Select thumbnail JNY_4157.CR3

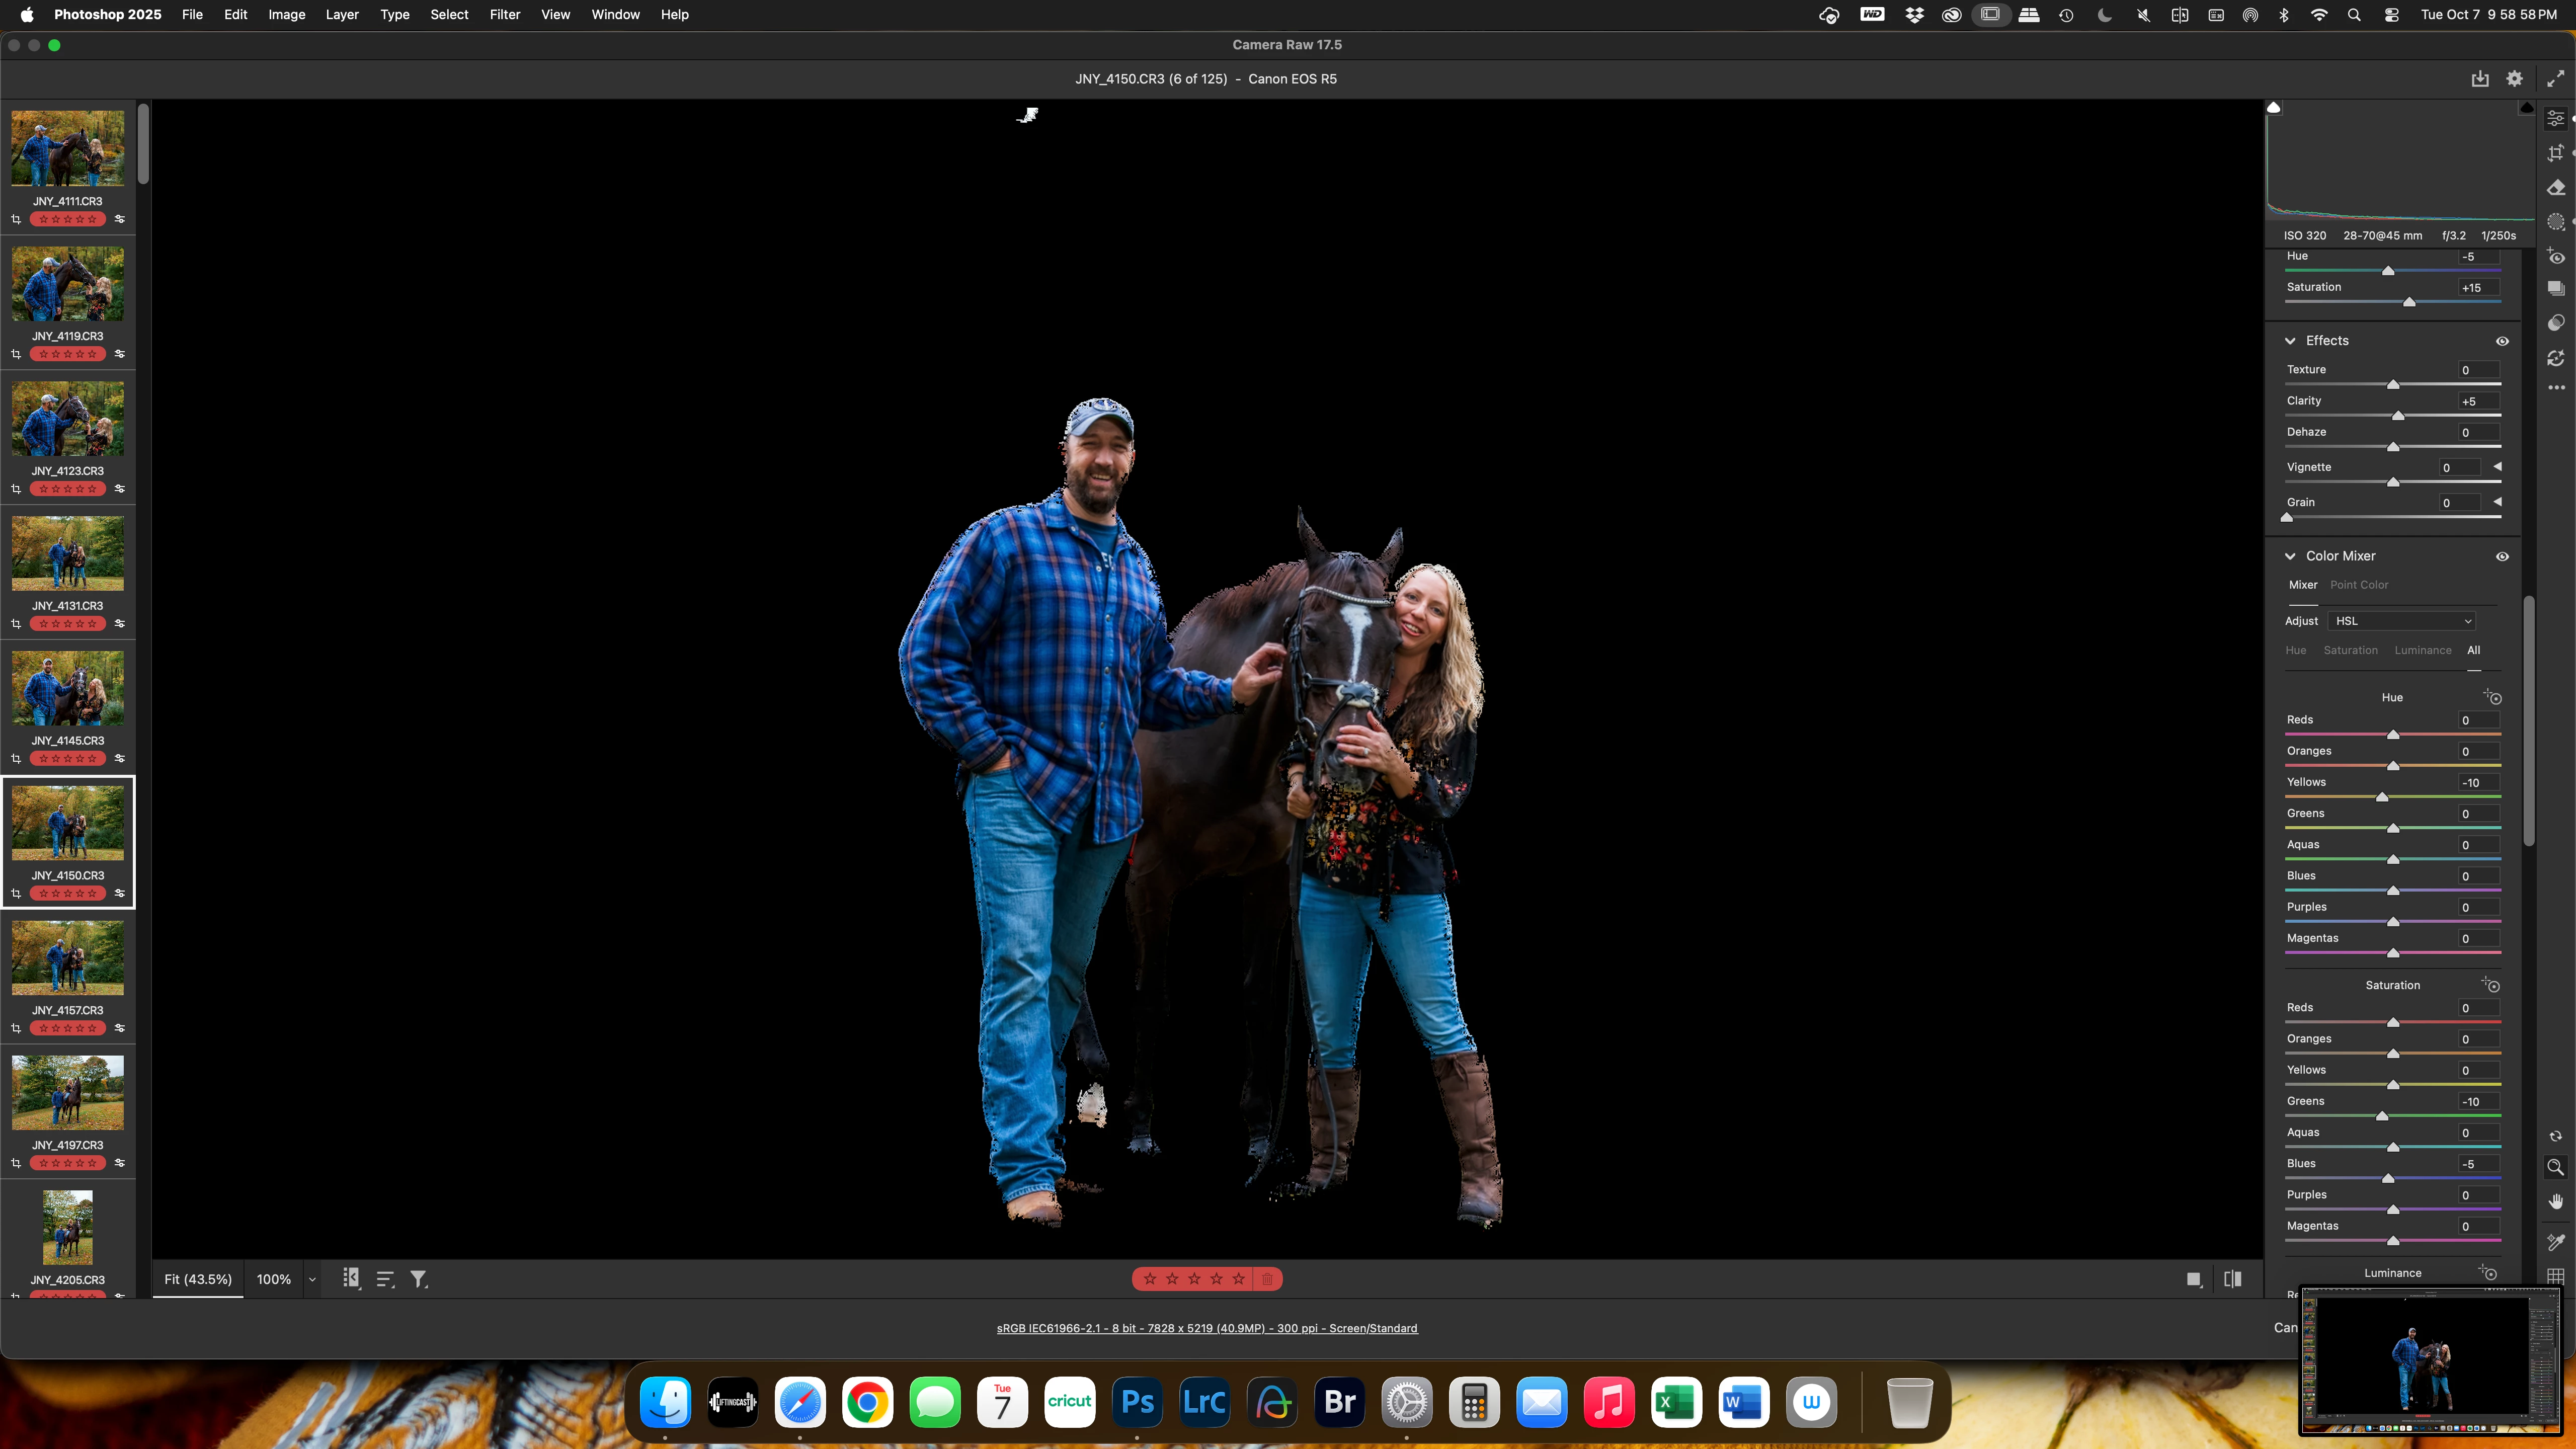(67, 958)
